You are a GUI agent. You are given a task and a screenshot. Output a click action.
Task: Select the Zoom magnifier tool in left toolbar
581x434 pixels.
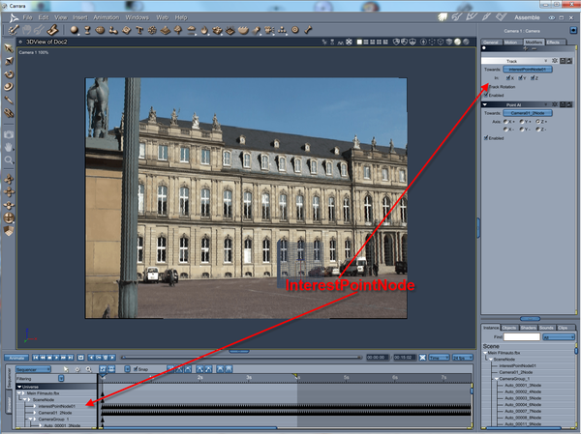point(9,159)
